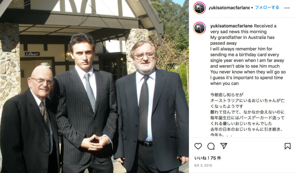Like the post with the heart icon
This screenshot has height=173, width=295.
point(198,146)
